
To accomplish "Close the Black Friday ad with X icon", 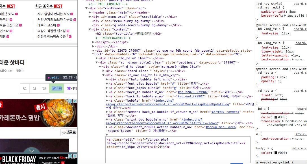I will [75, 156].
